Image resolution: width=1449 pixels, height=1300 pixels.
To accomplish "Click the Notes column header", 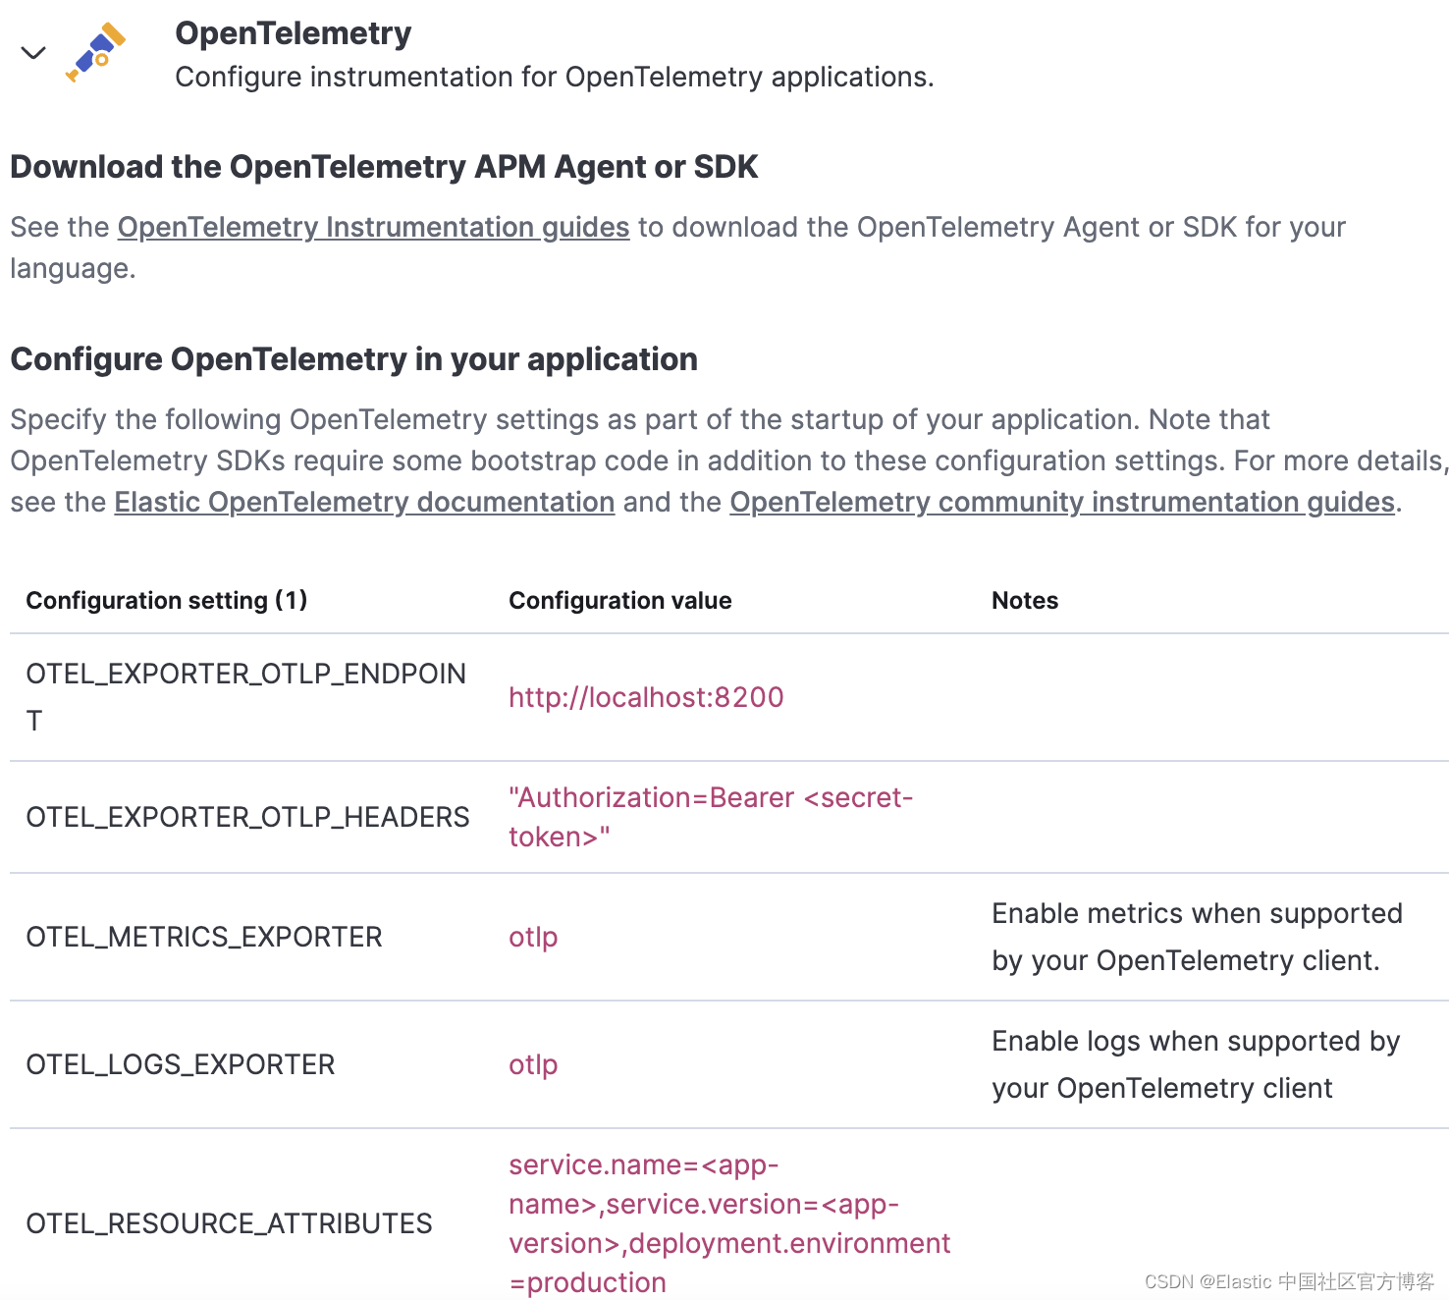I will pyautogui.click(x=1025, y=600).
